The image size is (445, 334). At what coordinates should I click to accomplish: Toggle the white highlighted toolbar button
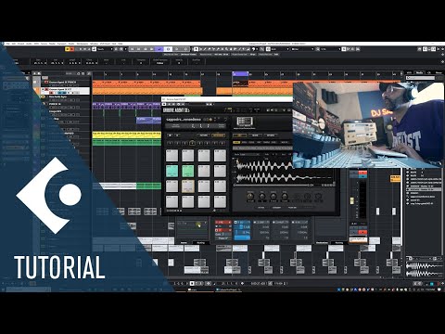[x=168, y=49]
